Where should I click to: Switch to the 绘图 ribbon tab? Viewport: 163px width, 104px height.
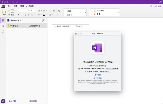pos(16,6)
